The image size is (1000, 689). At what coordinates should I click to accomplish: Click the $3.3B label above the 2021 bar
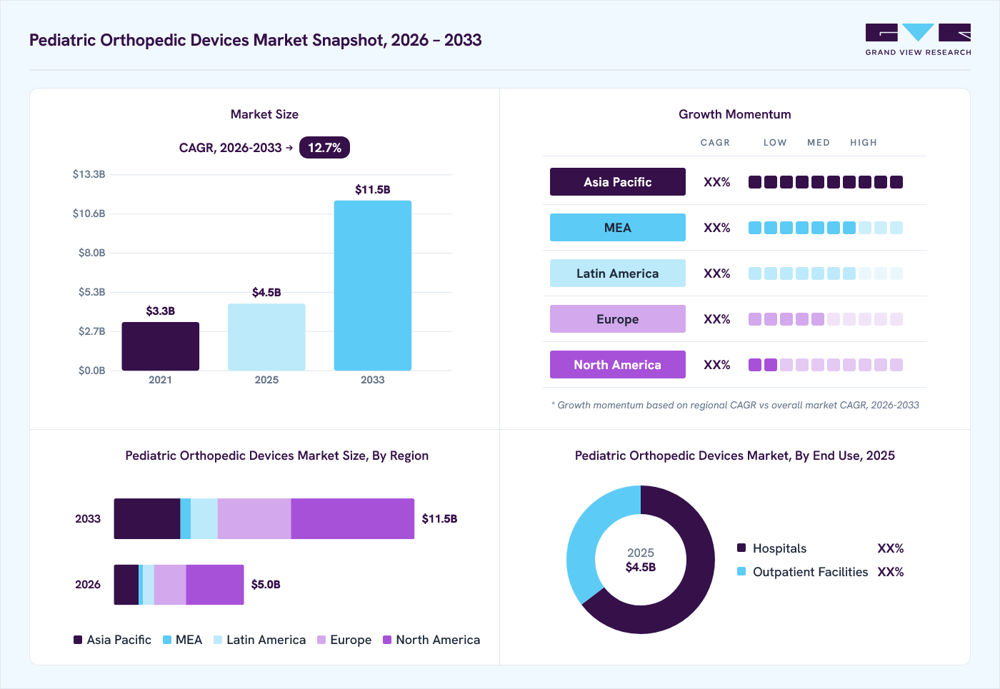[x=161, y=311]
